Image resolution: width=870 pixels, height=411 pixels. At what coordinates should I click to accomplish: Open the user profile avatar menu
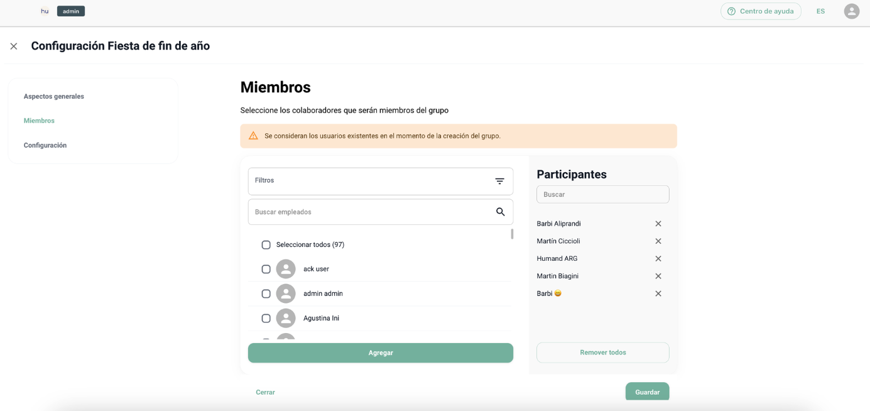tap(851, 11)
